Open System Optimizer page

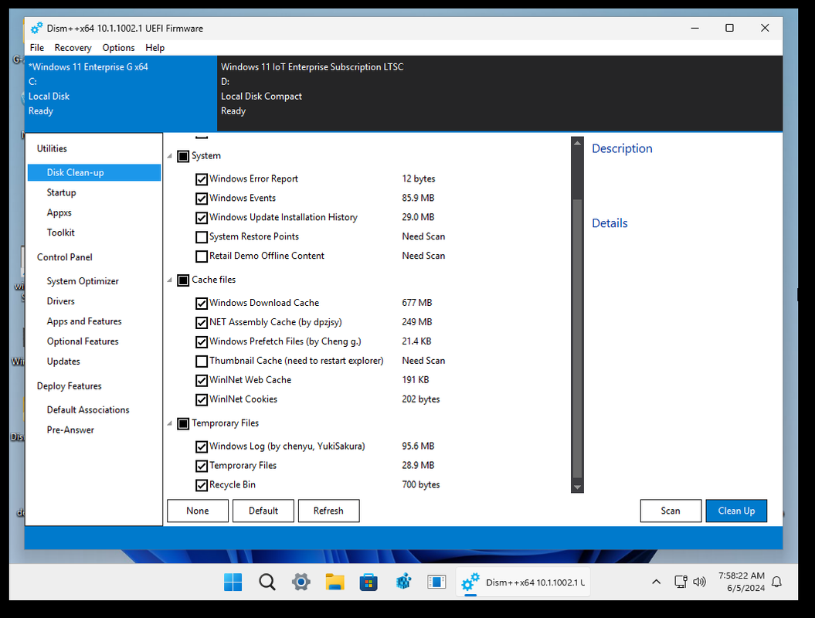(83, 281)
